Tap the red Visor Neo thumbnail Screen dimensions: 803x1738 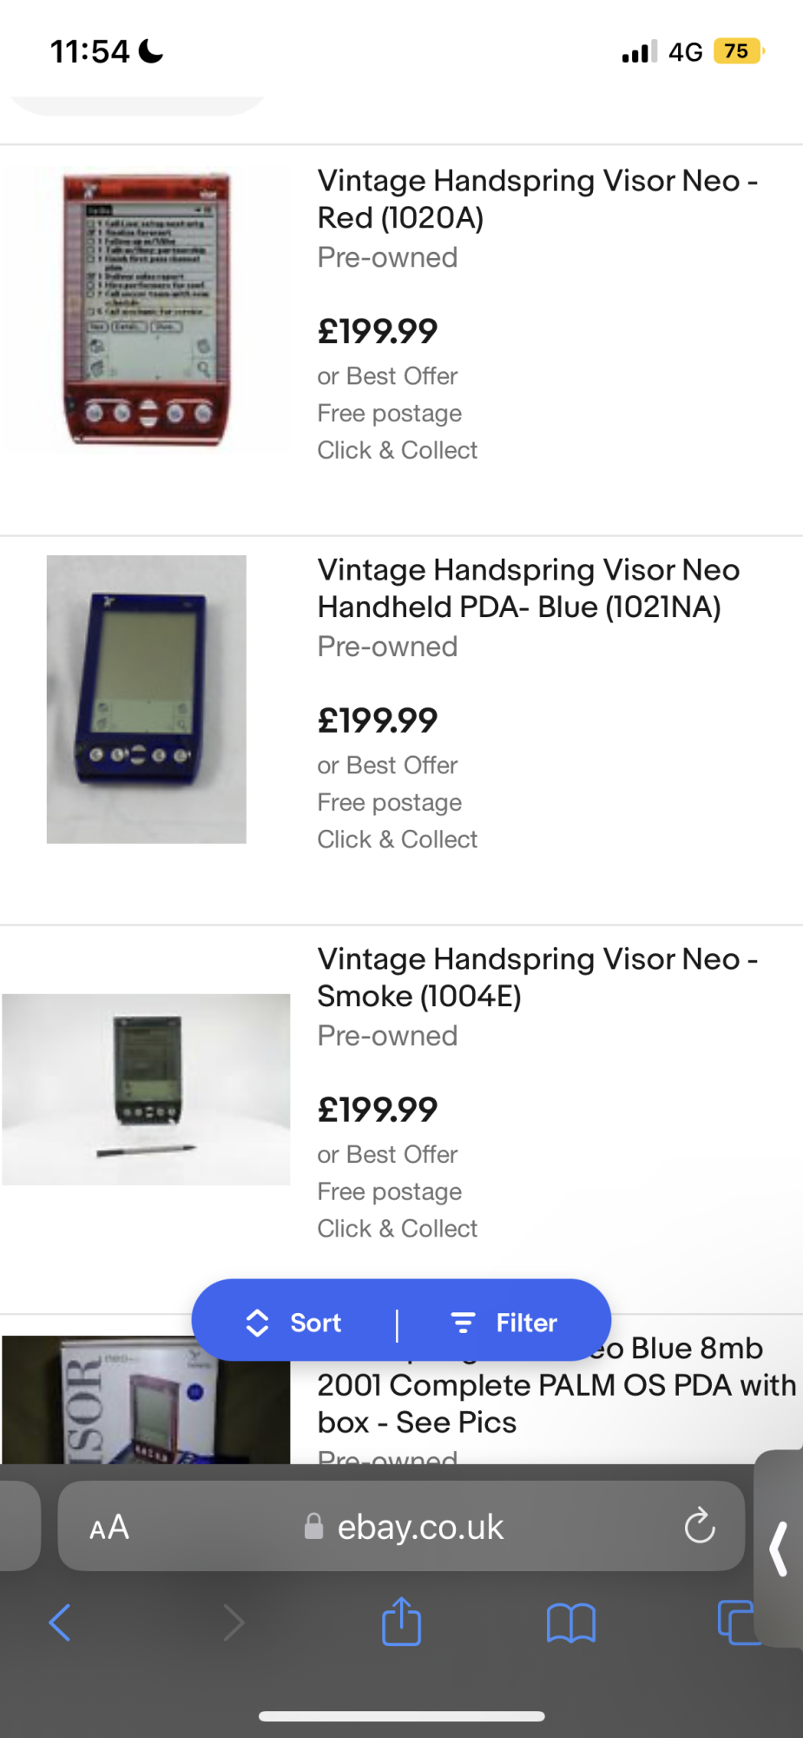tap(146, 309)
